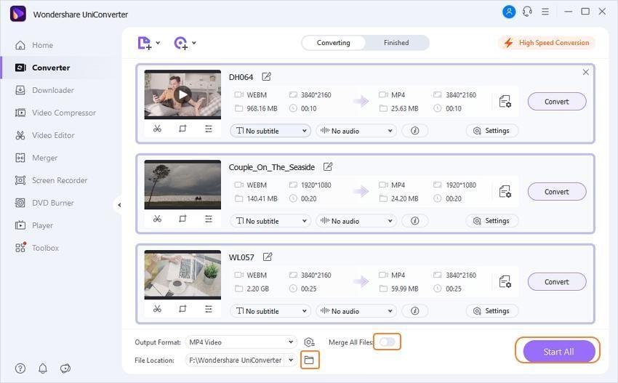Open DVD Burner in sidebar
The width and height of the screenshot is (618, 383).
coord(44,203)
